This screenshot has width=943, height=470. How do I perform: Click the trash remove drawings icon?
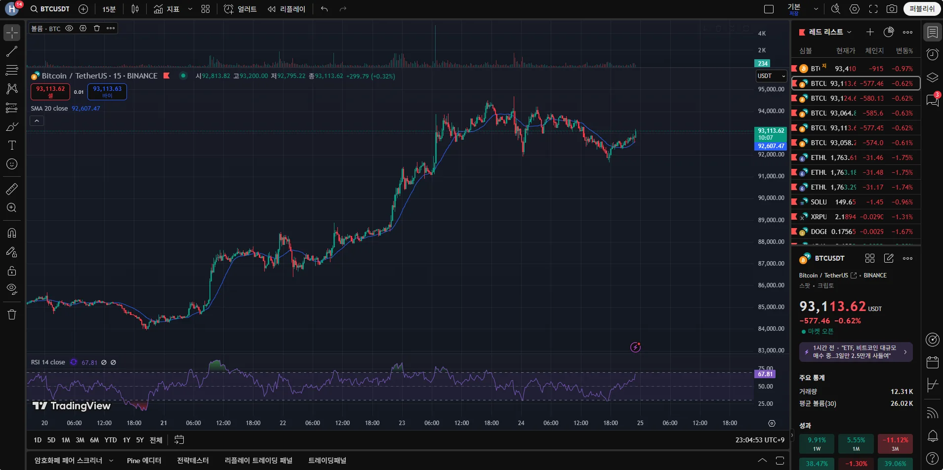(12, 314)
